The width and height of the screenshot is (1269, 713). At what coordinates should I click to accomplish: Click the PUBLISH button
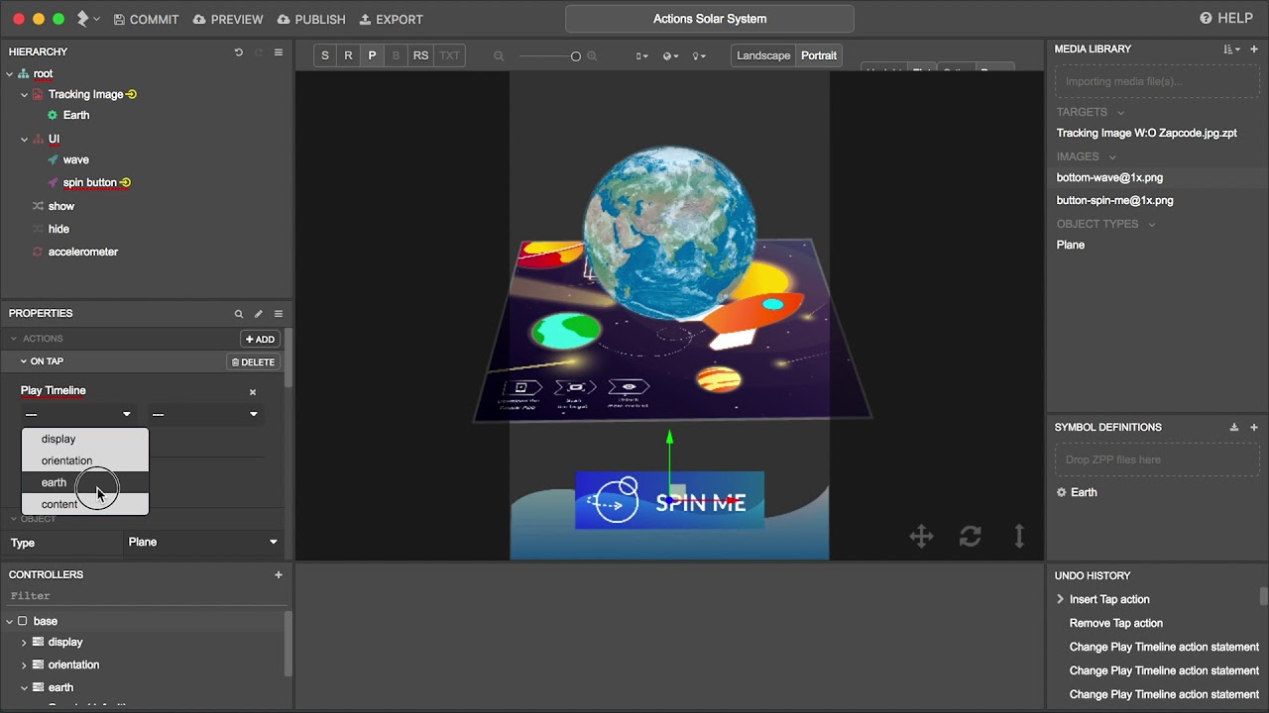311,19
